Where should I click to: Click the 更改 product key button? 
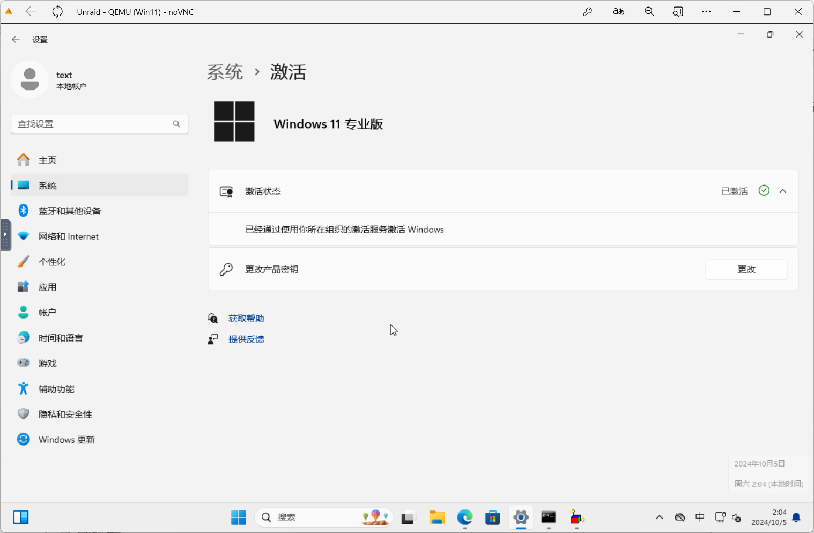[x=746, y=269]
